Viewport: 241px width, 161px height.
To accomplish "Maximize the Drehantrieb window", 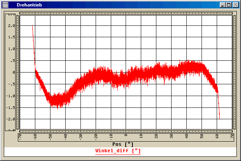I will tap(228, 5).
